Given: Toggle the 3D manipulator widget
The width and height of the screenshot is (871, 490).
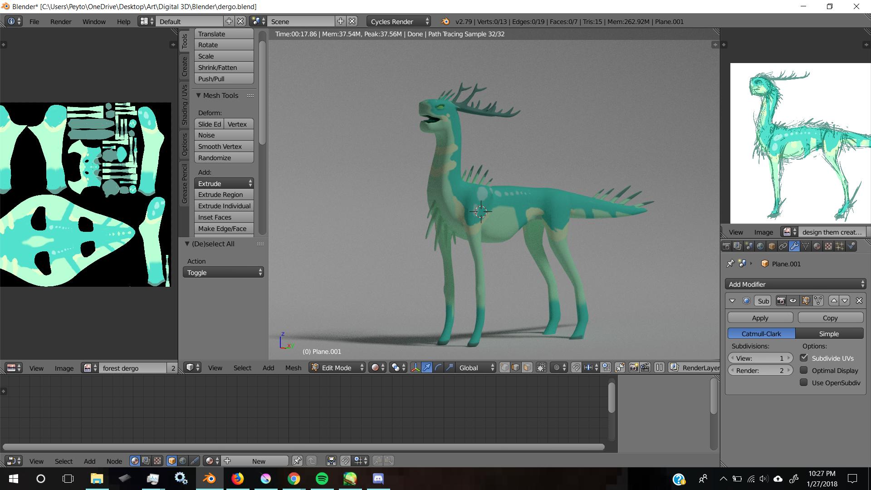Looking at the screenshot, I should [416, 367].
